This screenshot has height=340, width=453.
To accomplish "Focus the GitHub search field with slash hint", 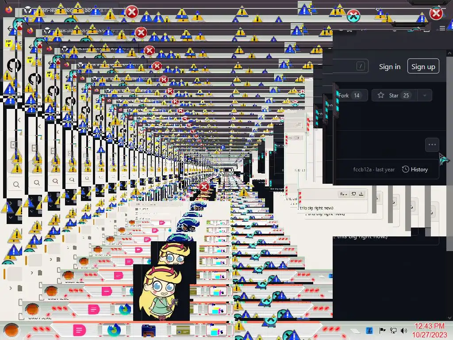I will click(x=350, y=66).
